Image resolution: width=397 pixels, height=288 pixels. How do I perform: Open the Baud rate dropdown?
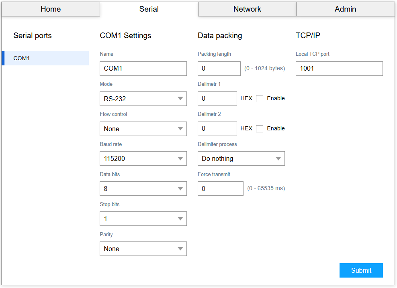point(143,158)
